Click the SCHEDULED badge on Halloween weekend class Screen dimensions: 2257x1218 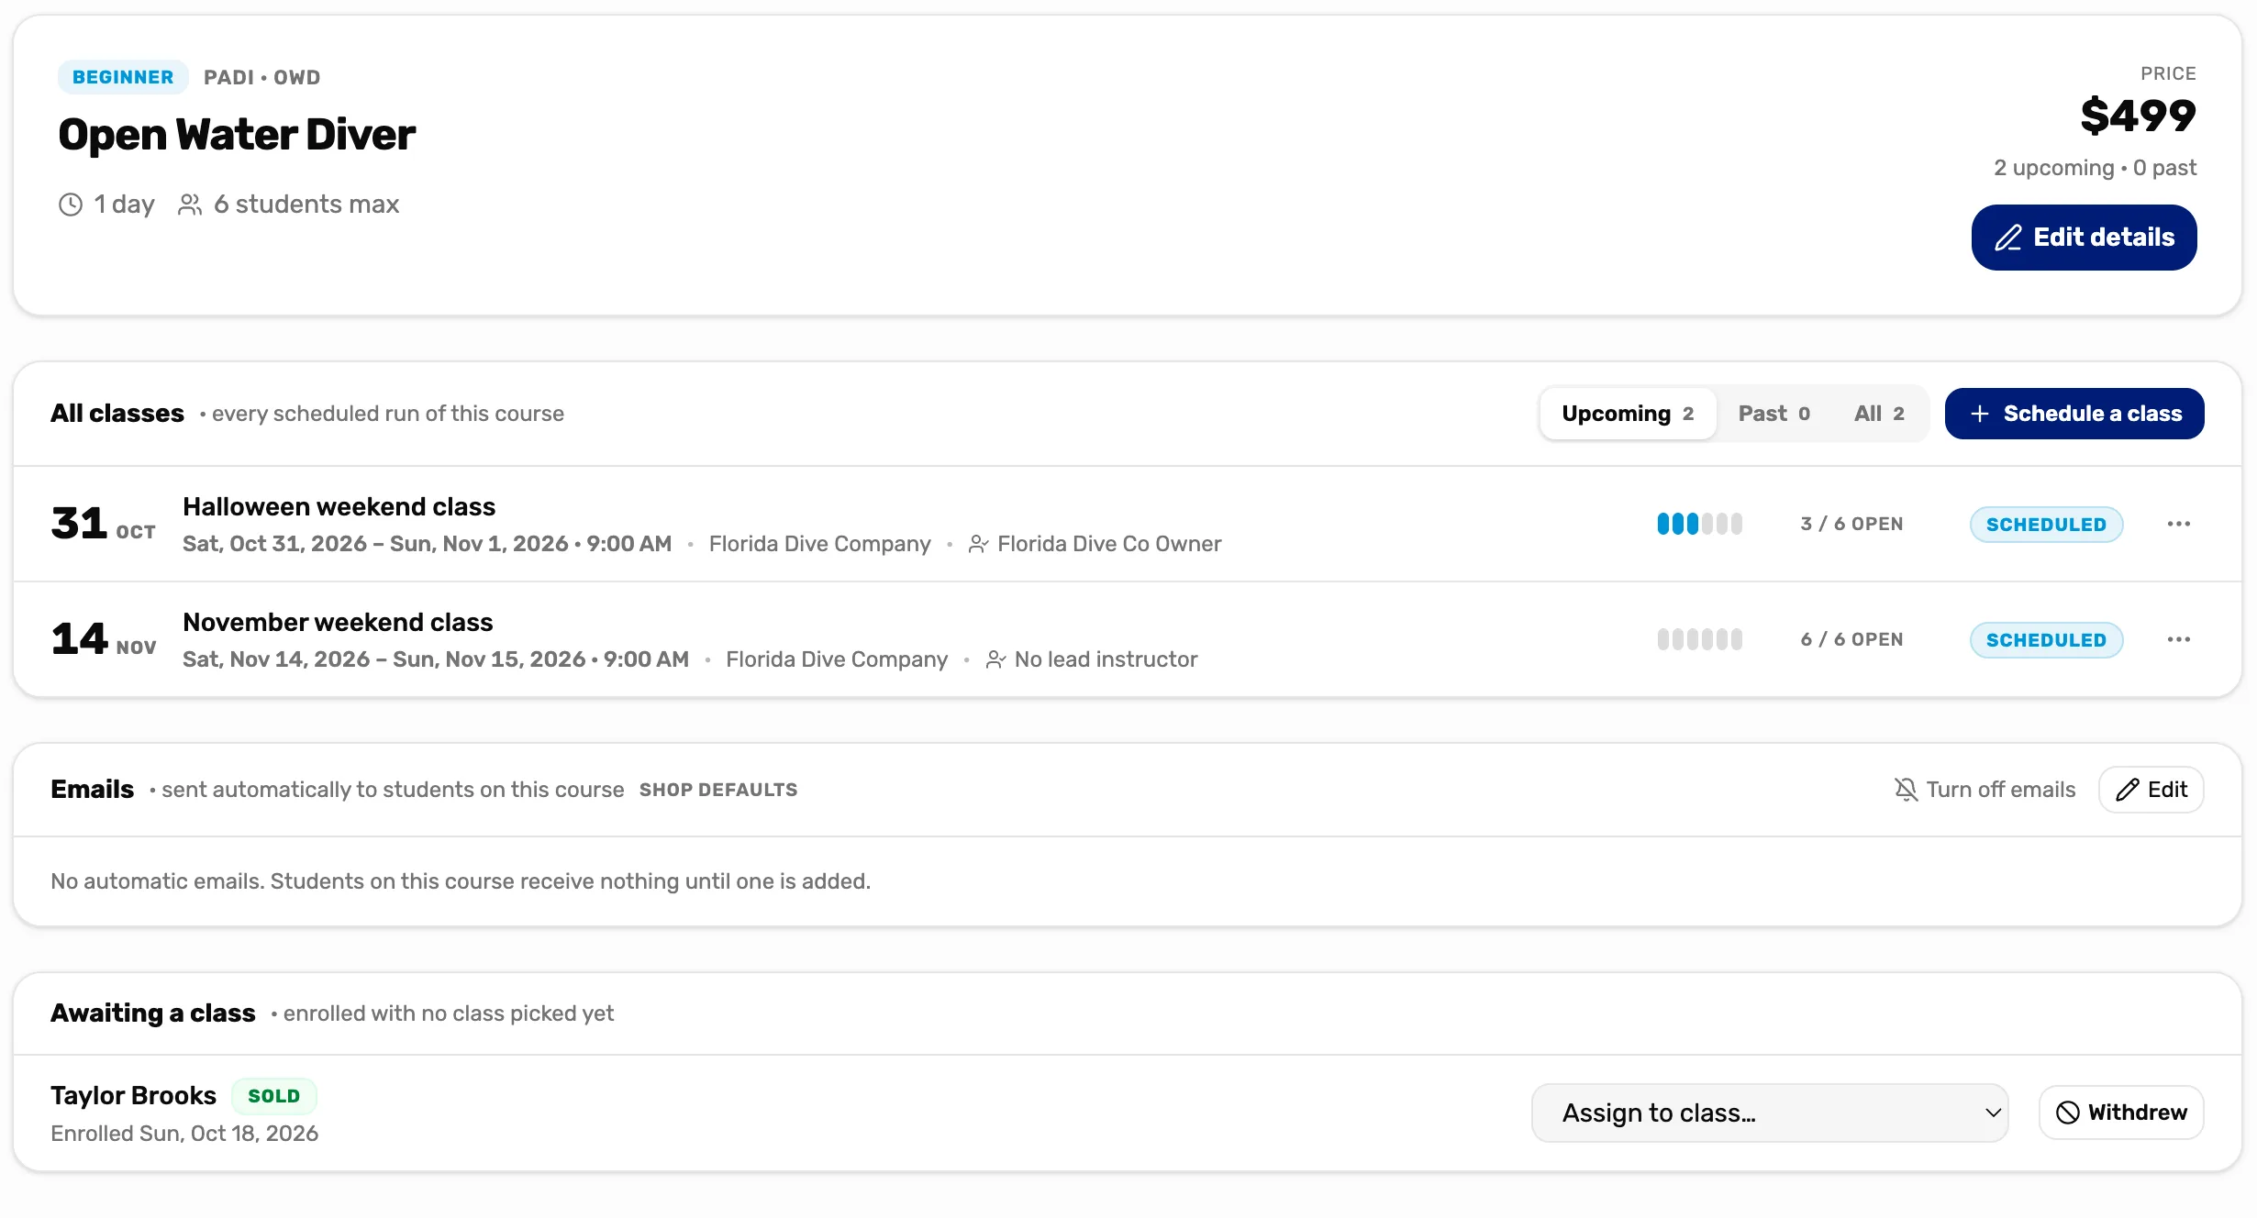(2046, 524)
